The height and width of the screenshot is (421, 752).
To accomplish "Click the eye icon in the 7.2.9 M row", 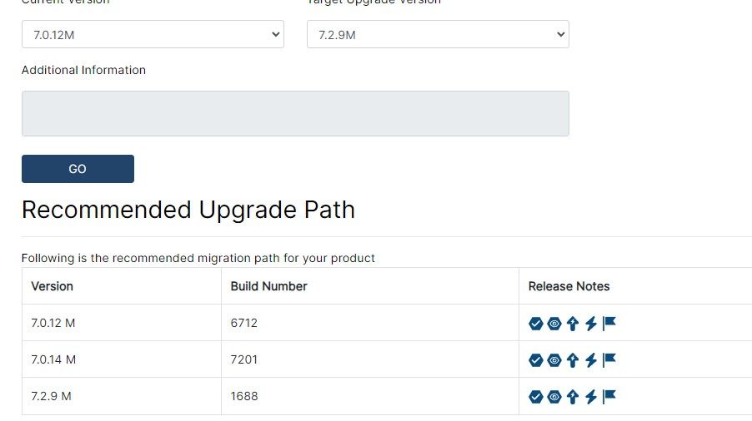I will (554, 397).
